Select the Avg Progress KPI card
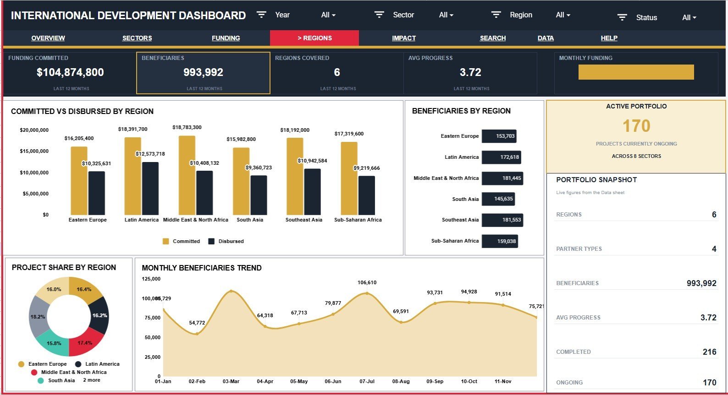The width and height of the screenshot is (728, 395). (x=470, y=73)
